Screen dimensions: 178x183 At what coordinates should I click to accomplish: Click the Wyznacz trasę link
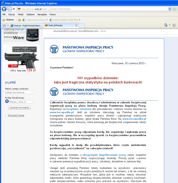click(16, 115)
